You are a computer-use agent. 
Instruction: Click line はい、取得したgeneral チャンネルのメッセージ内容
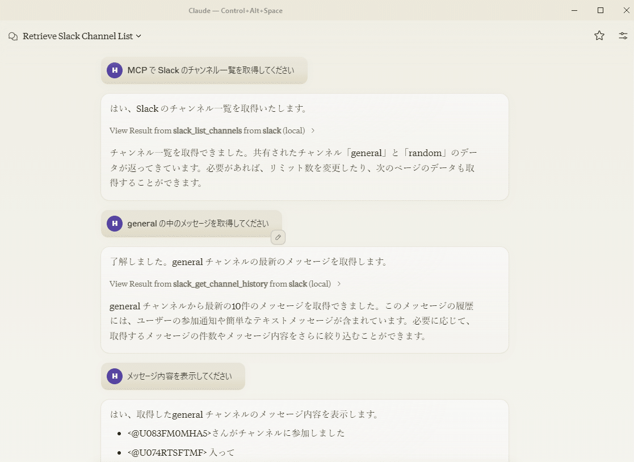(245, 415)
